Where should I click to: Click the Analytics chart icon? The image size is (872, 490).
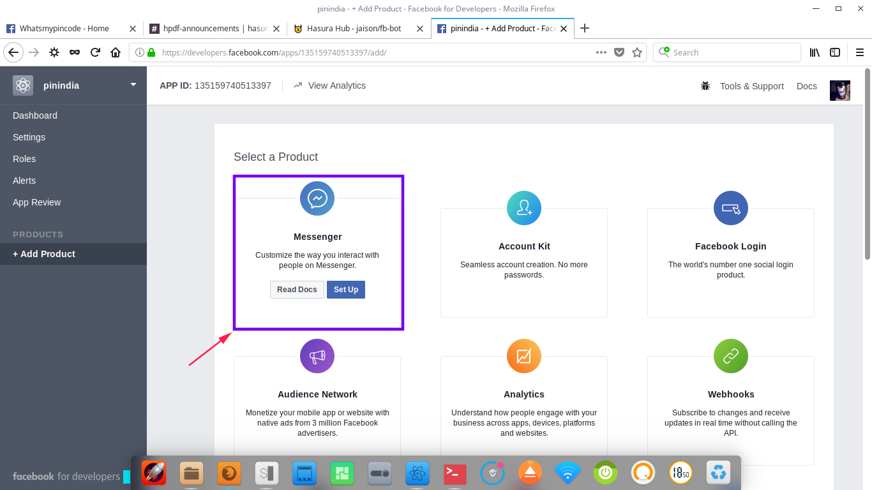(x=524, y=356)
